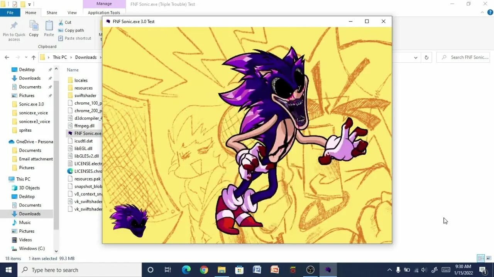Select Videos under This PC
The height and width of the screenshot is (277, 494).
pos(25,240)
